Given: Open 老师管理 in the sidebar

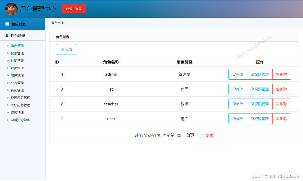Looking at the screenshot, I should (x=17, y=68).
